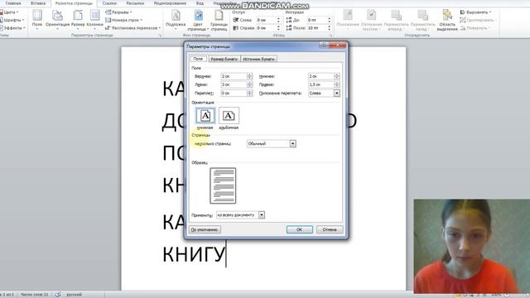Adjust the Левое margin spinner
530x298 pixels.
coord(250,84)
